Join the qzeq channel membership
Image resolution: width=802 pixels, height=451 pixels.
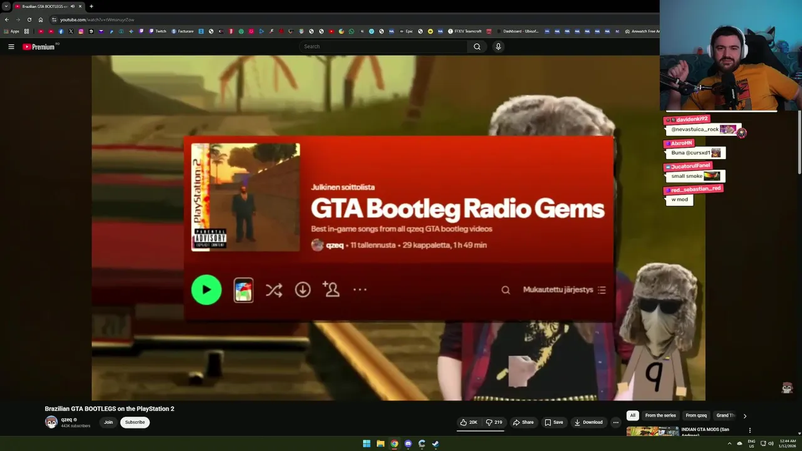[108, 422]
